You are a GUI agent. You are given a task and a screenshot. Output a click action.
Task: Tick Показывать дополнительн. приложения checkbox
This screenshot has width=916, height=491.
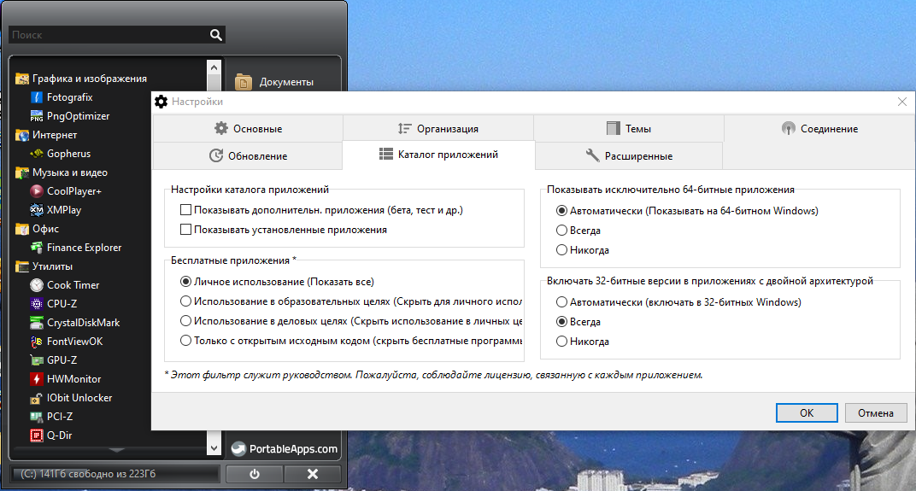pos(185,209)
